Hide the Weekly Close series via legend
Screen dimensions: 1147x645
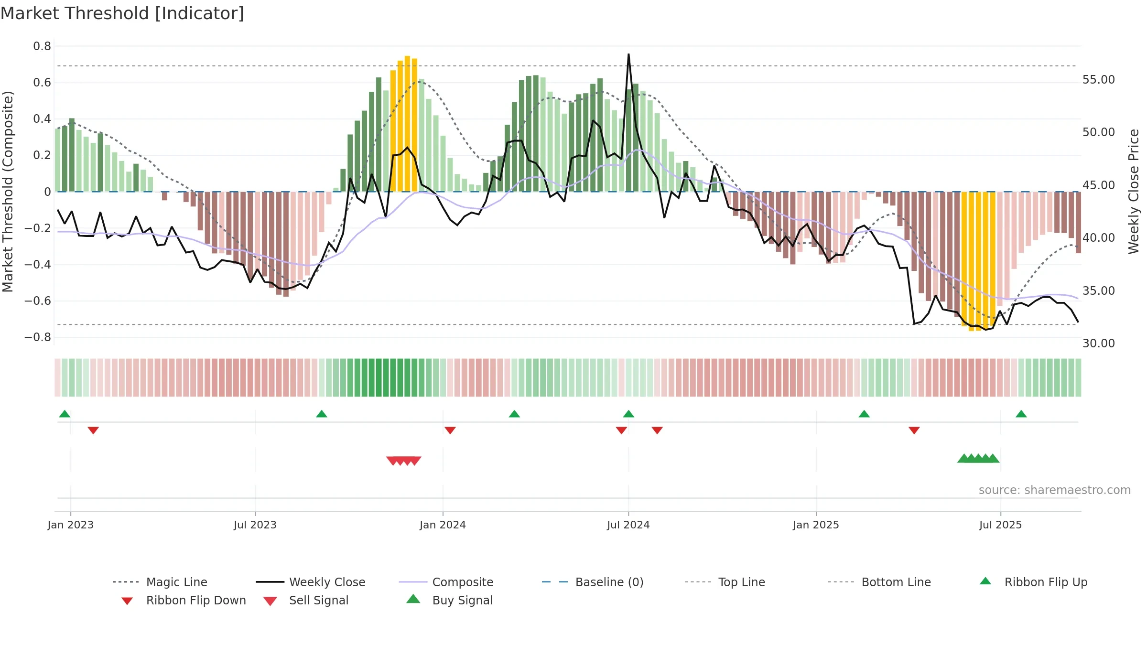coord(311,582)
